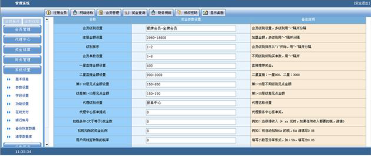The height and width of the screenshot is (157, 371).
Task: Focus the 用户间相互转账的税率 input field
Action: [x=191, y=140]
